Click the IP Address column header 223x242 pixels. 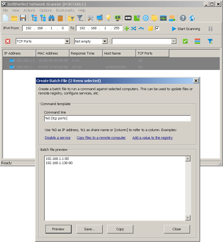tap(19, 53)
